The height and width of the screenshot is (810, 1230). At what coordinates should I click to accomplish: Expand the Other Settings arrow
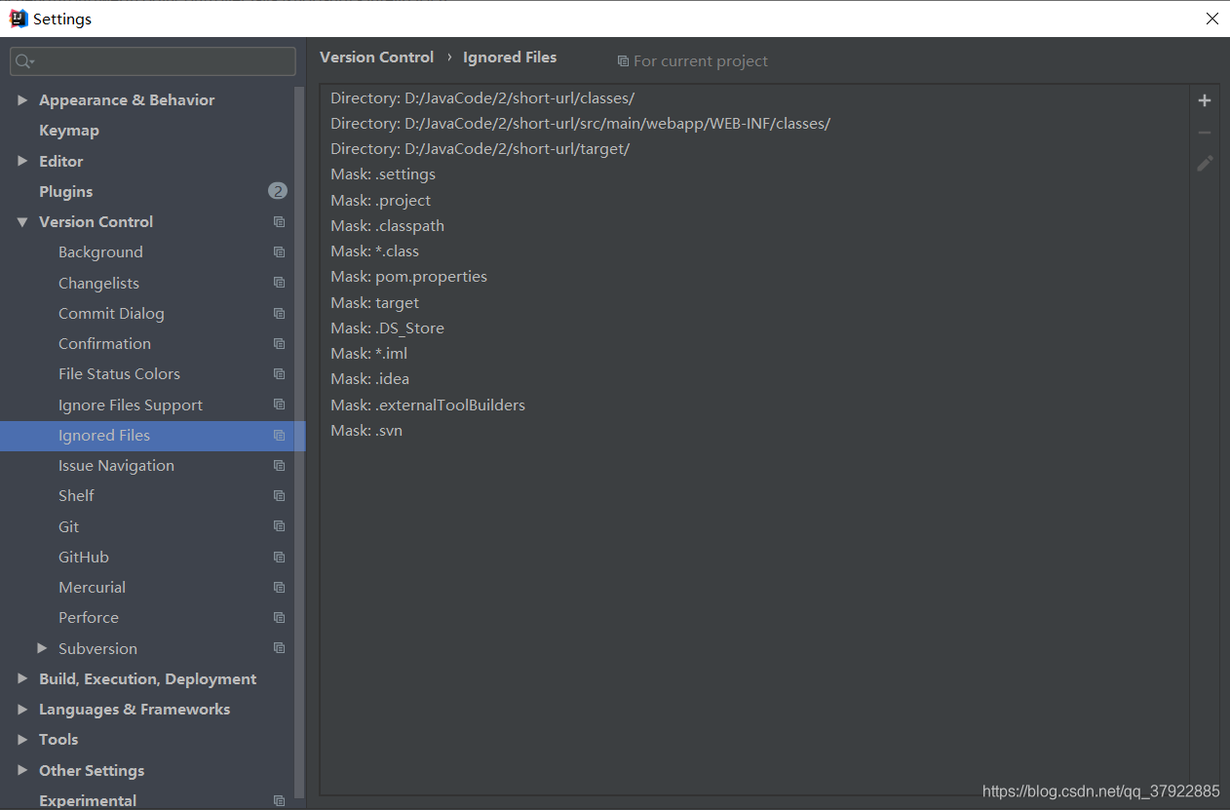pos(22,770)
